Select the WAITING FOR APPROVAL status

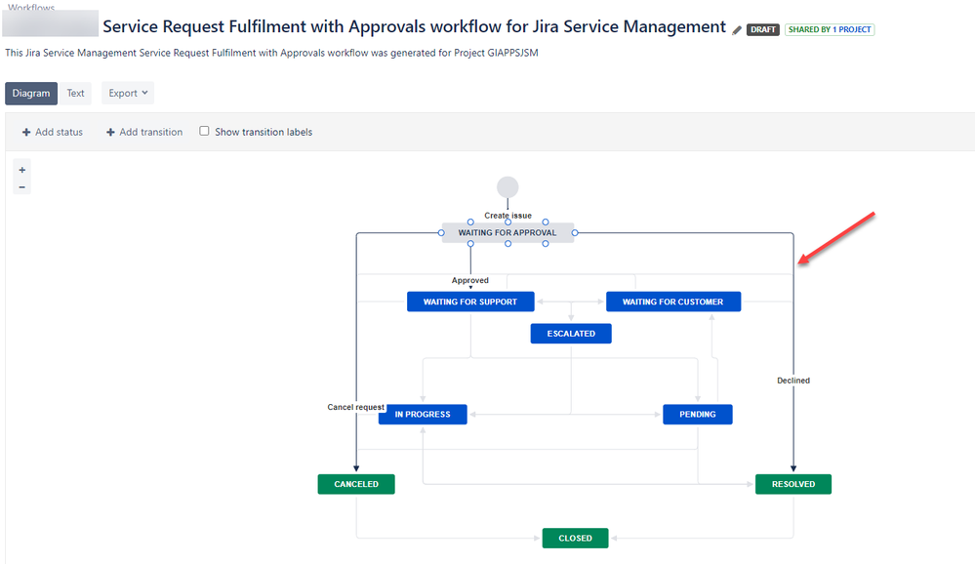coord(508,232)
